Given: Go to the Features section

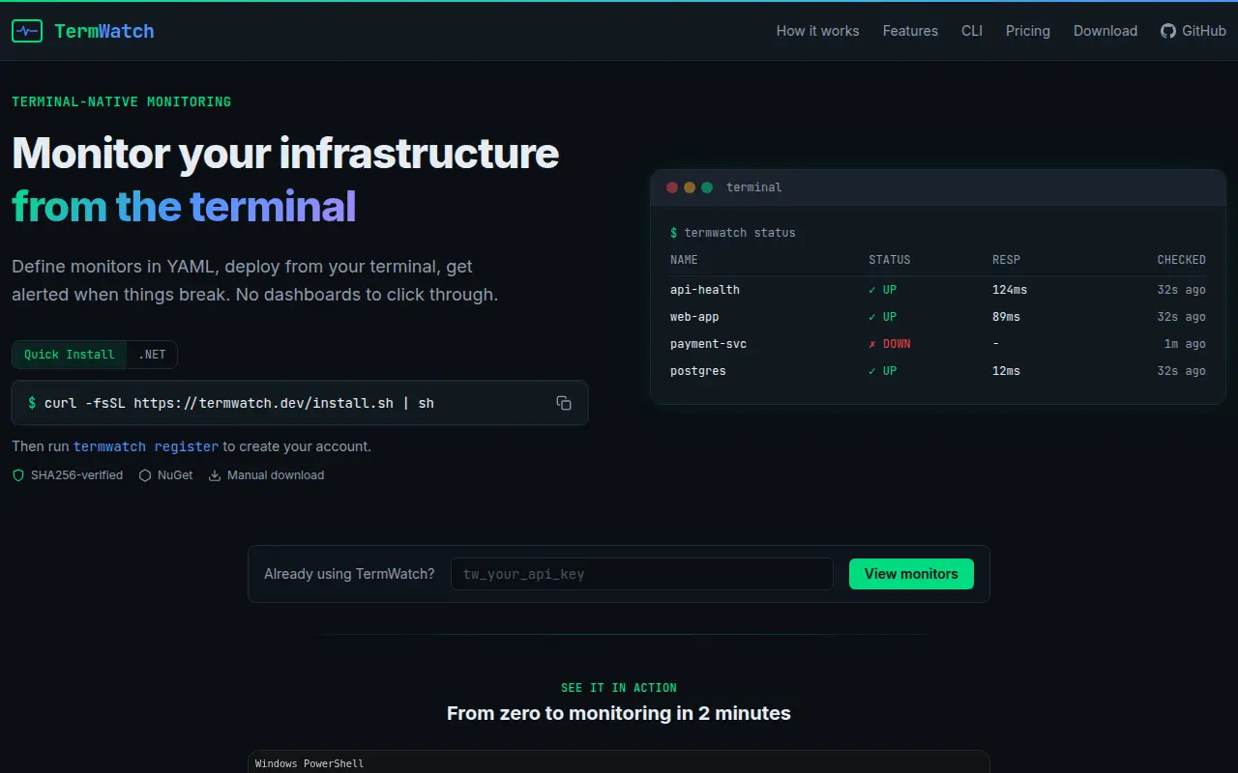Looking at the screenshot, I should pos(910,31).
